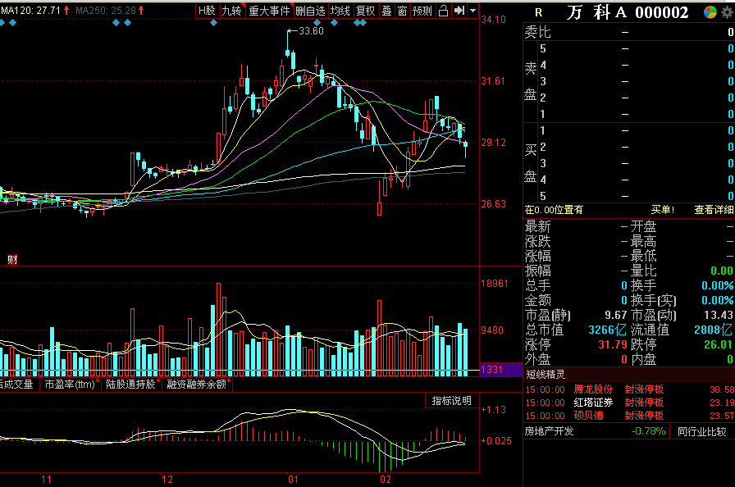Image resolution: width=735 pixels, height=487 pixels.
Task: Open the chart toolbar dropdown arrow
Action: pos(472,11)
